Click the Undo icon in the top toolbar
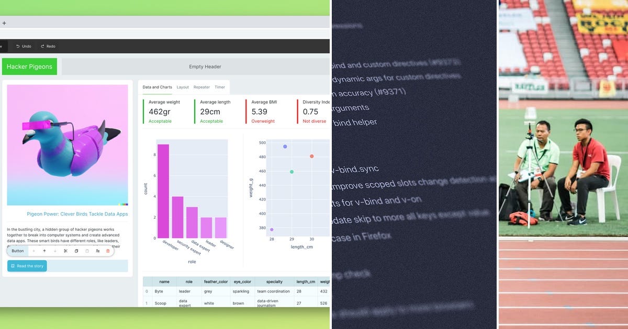Viewport: 628px width, 329px height. coord(23,46)
